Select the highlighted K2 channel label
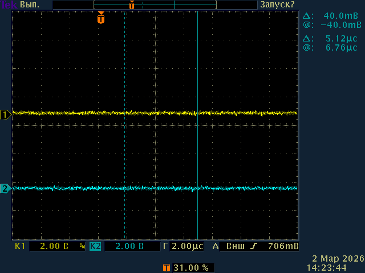The image size is (365, 273). [x=95, y=247]
